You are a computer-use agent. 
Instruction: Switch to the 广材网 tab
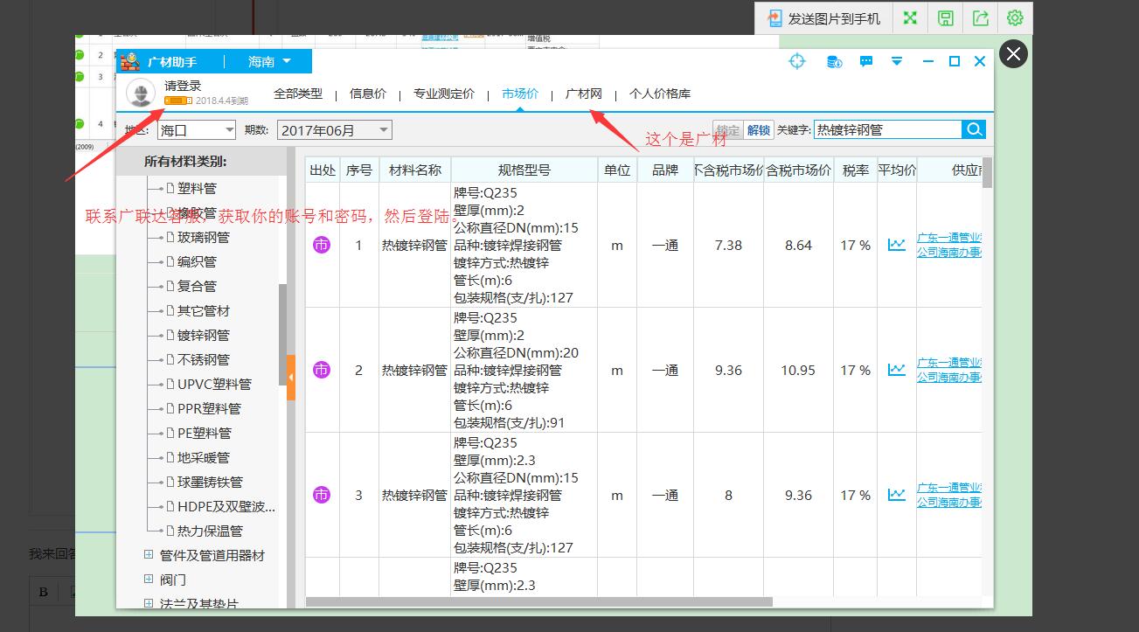[584, 94]
